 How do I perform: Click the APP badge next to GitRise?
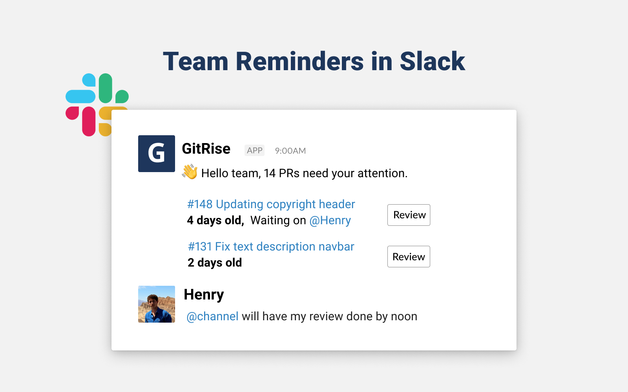tap(254, 151)
